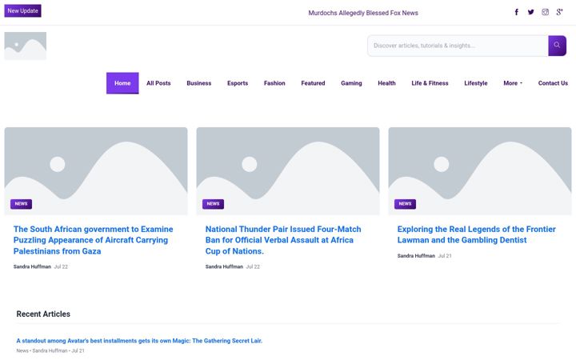The height and width of the screenshot is (360, 576).
Task: Open the Instagram social icon
Action: click(x=545, y=12)
